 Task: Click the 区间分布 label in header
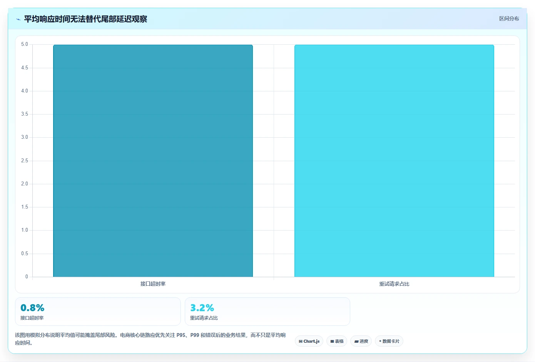click(x=509, y=19)
